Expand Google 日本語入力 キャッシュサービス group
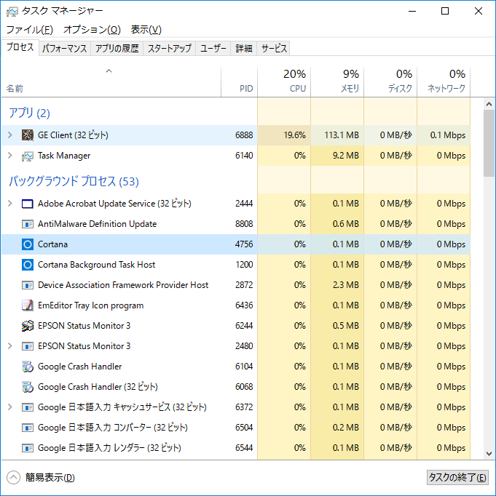The image size is (496, 496). [x=10, y=407]
